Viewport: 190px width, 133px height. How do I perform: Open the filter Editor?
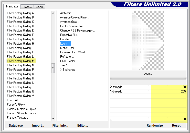click(82, 126)
